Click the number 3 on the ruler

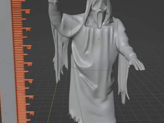[31, 97]
